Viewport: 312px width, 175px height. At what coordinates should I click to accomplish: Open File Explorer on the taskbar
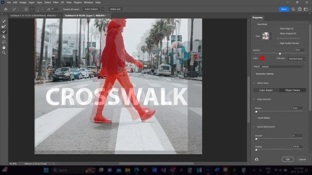(128, 170)
